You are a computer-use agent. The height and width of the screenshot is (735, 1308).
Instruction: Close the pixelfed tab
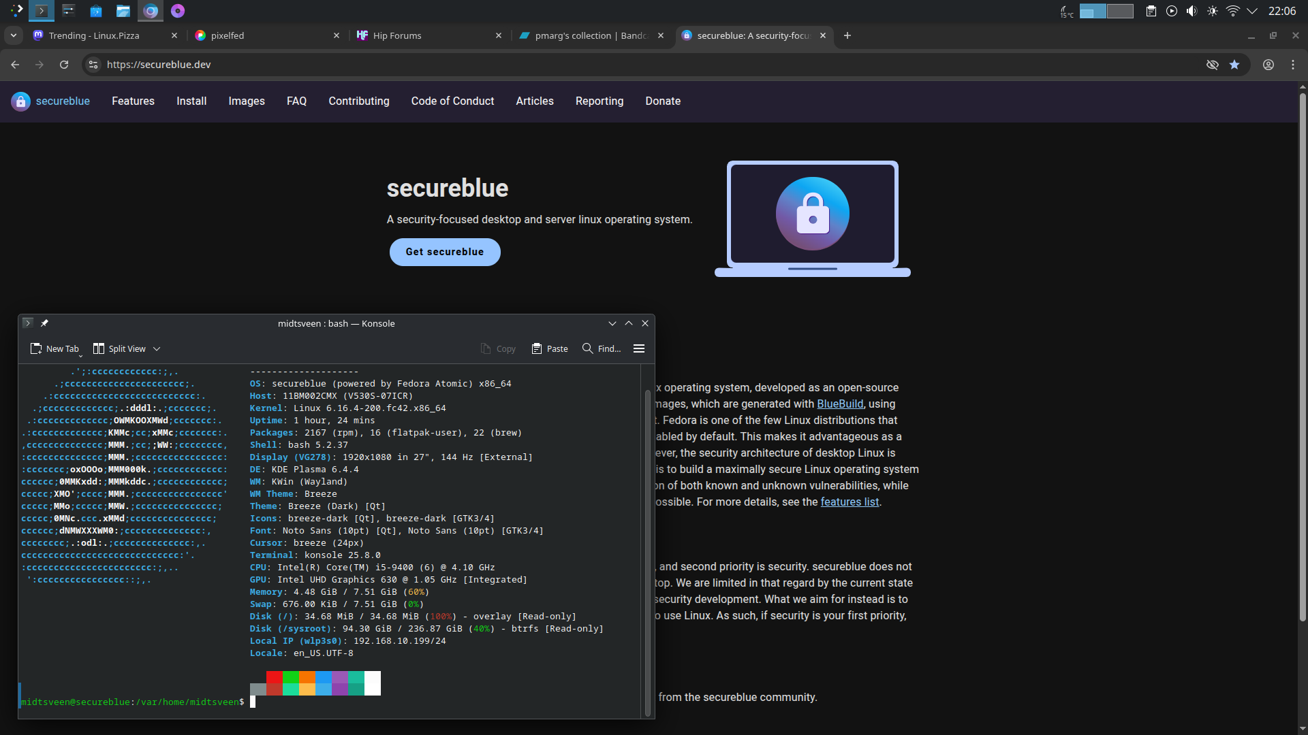[x=337, y=35]
